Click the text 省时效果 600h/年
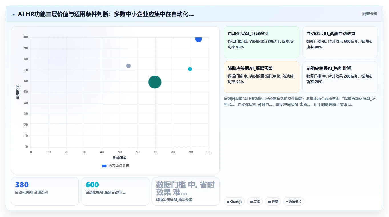The height and width of the screenshot is (217, 389). [343, 42]
